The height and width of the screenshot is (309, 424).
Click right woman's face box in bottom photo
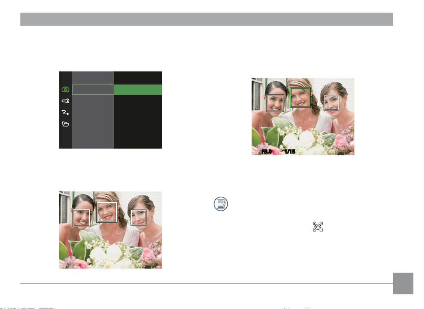coord(139,218)
